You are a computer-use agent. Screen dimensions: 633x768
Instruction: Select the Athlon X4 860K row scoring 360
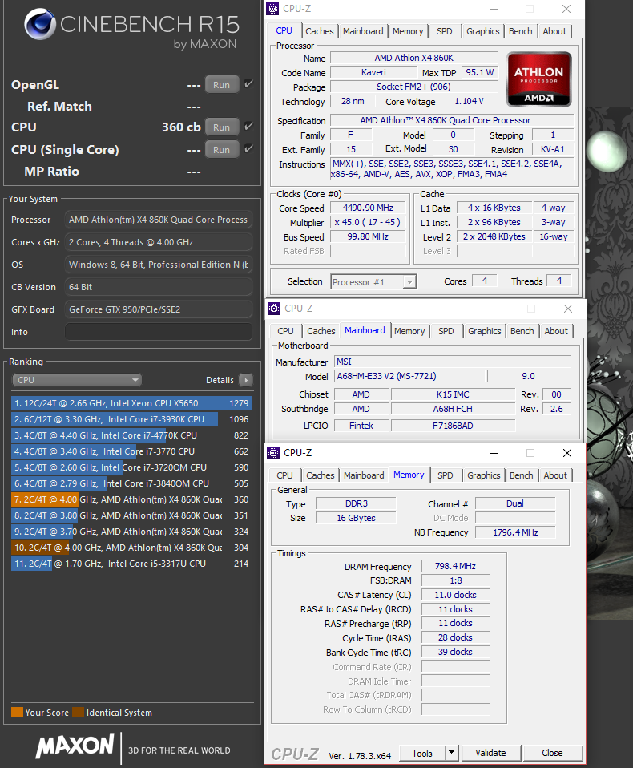click(131, 499)
